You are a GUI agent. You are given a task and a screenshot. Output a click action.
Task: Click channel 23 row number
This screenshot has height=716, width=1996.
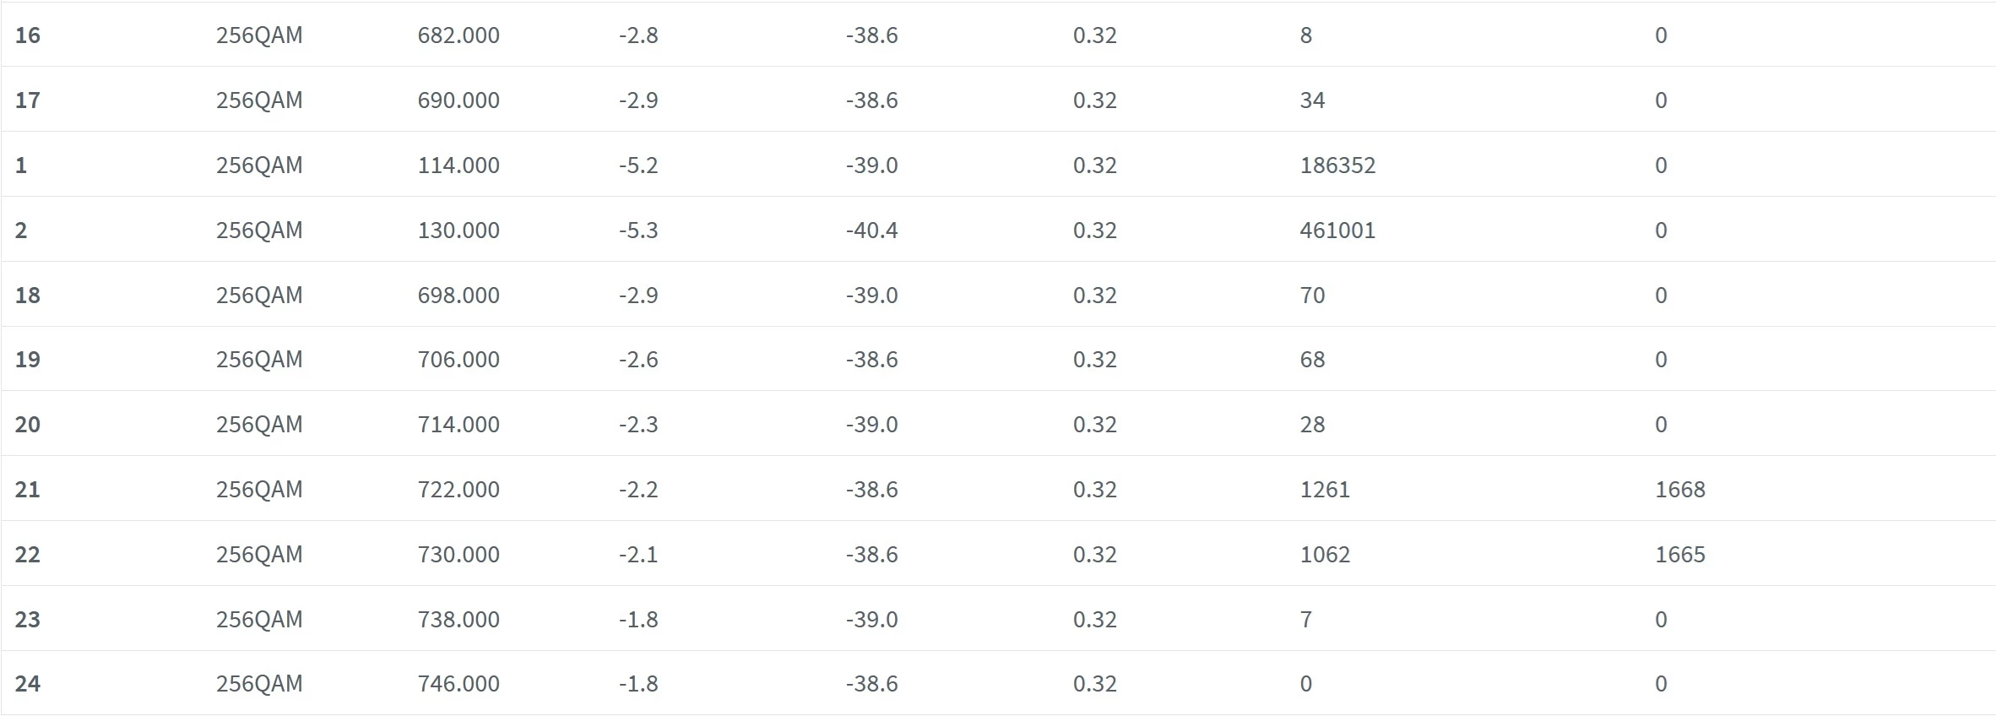[x=28, y=620]
